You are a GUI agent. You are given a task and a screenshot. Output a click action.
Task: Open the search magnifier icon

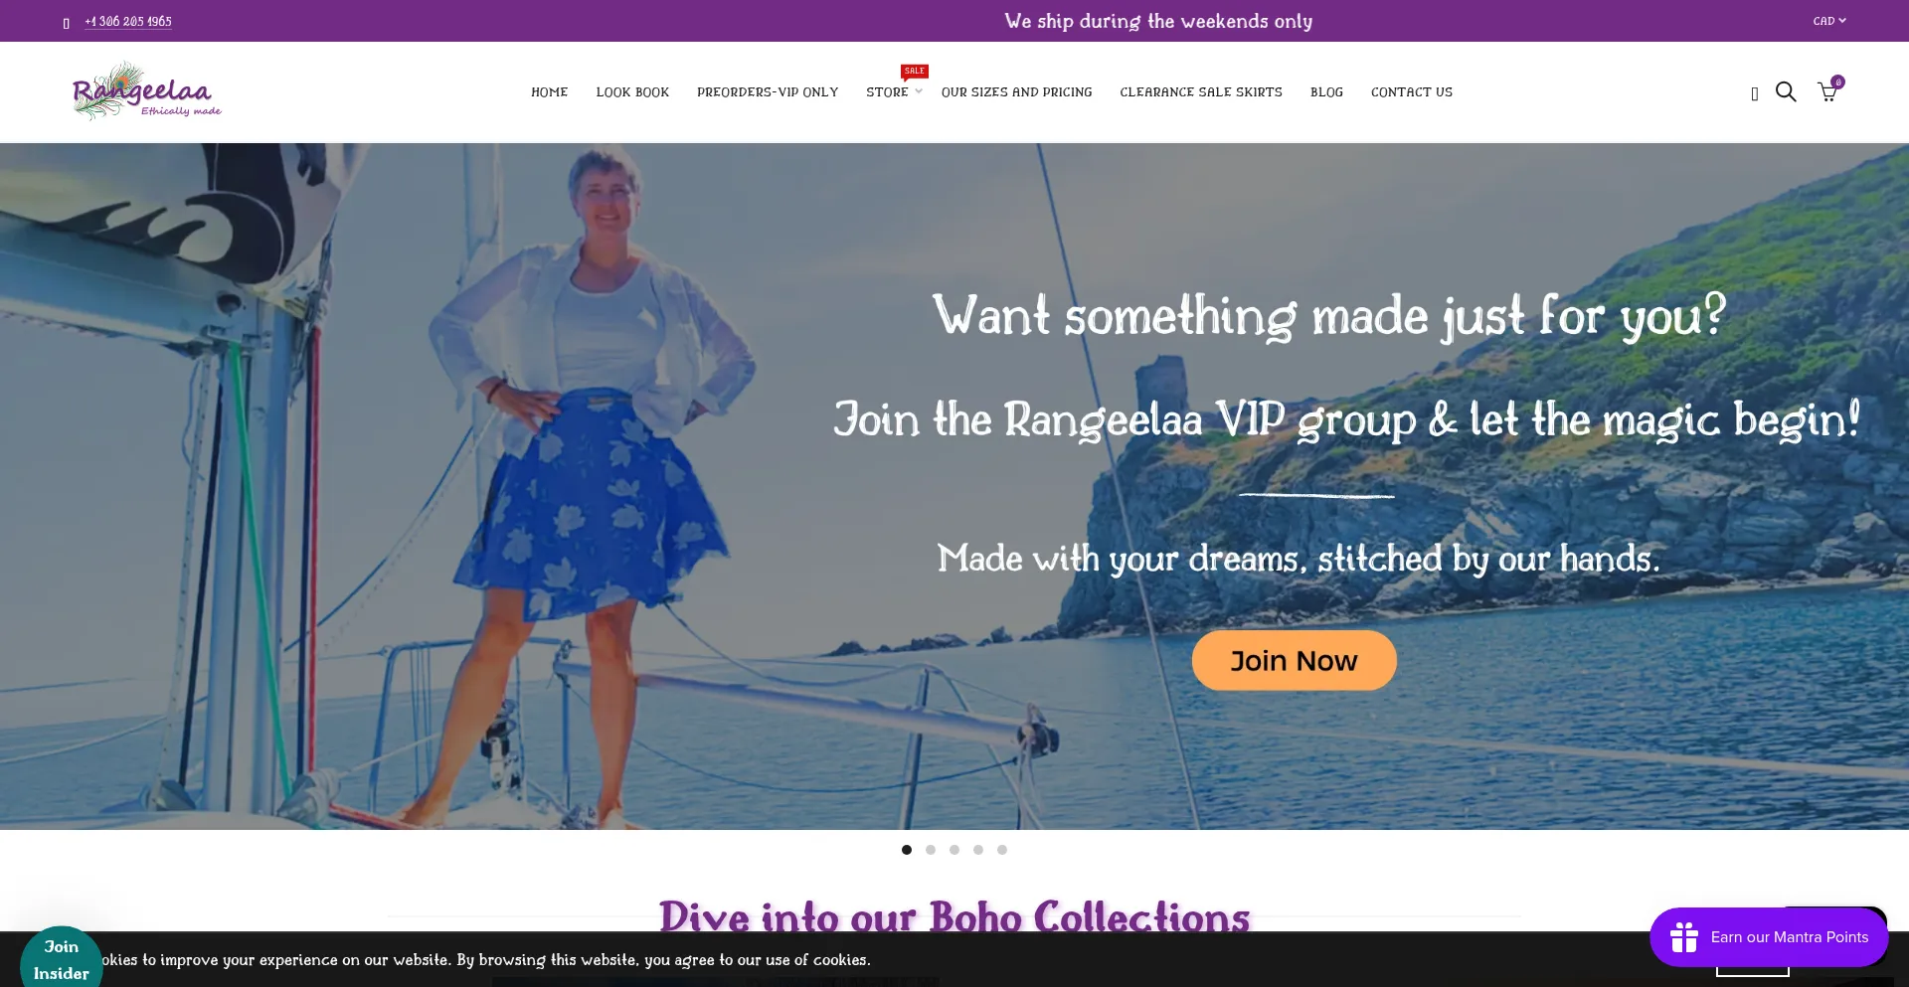coord(1786,92)
